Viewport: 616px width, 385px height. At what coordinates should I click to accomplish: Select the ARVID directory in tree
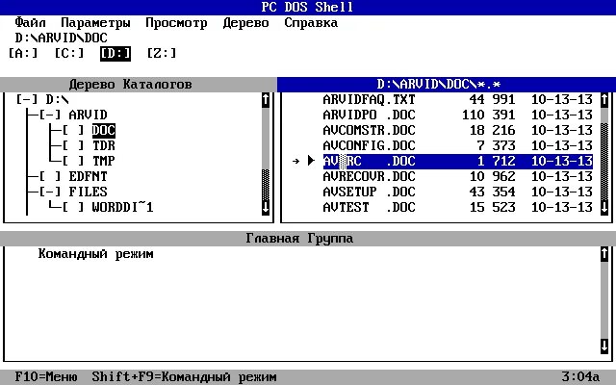(x=88, y=115)
